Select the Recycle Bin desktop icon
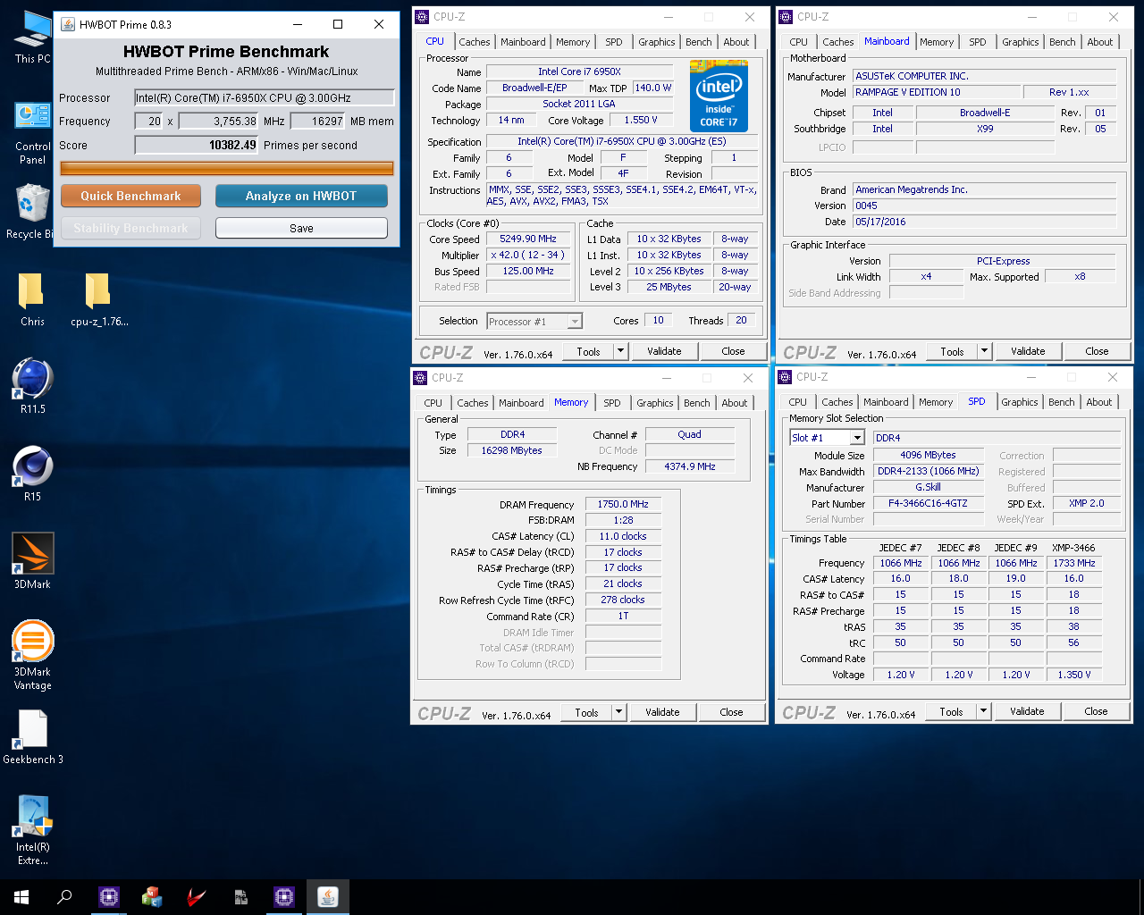This screenshot has height=915, width=1144. click(x=32, y=211)
